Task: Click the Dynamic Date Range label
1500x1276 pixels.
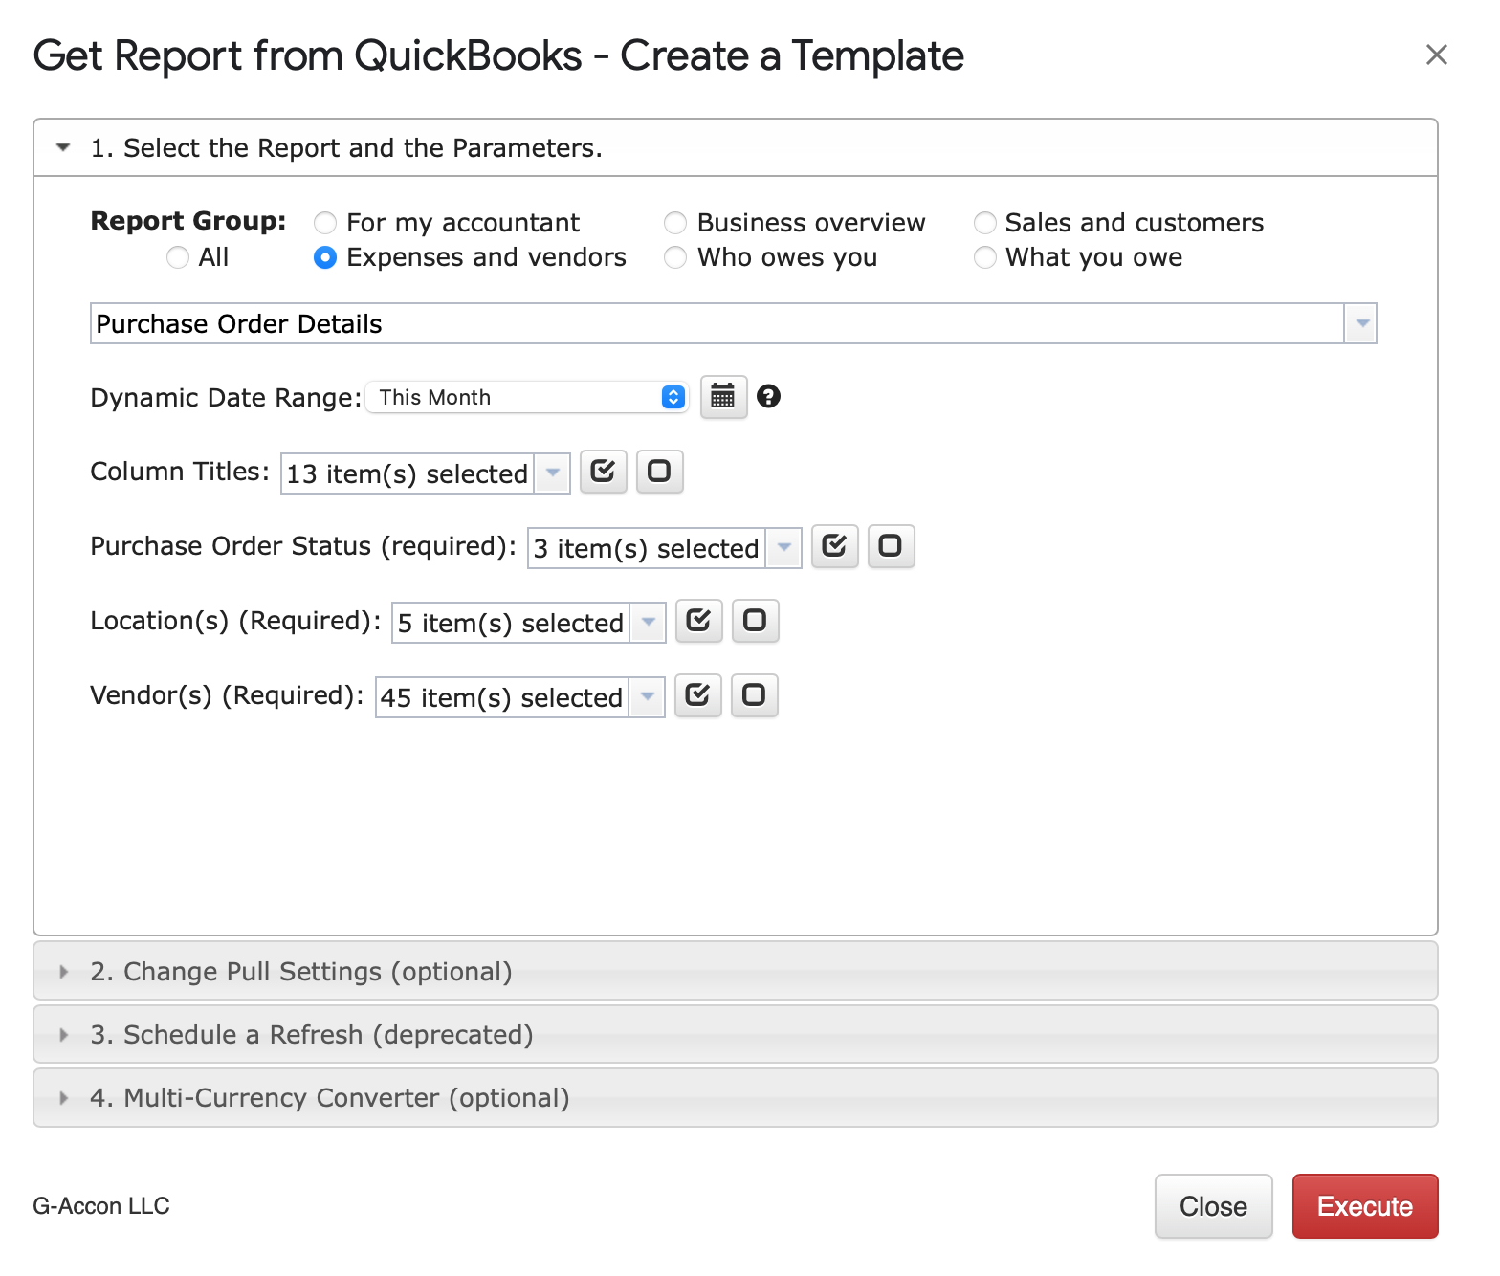Action: [x=226, y=398]
